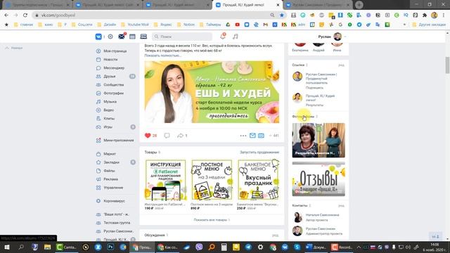Open profile dropdown next to Руслан
Screen dimensions: 450x253
click(345, 37)
